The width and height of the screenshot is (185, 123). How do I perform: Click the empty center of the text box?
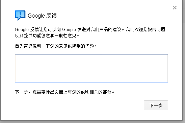[91, 68]
